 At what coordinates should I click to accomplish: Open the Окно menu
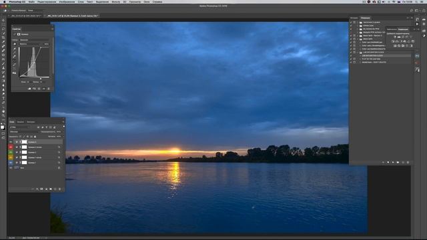pos(147,1)
